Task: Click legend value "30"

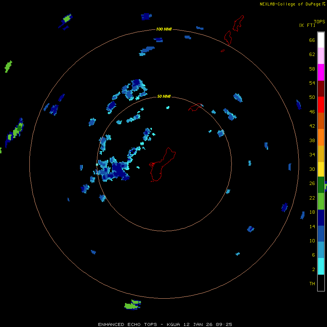Action: (x=312, y=169)
